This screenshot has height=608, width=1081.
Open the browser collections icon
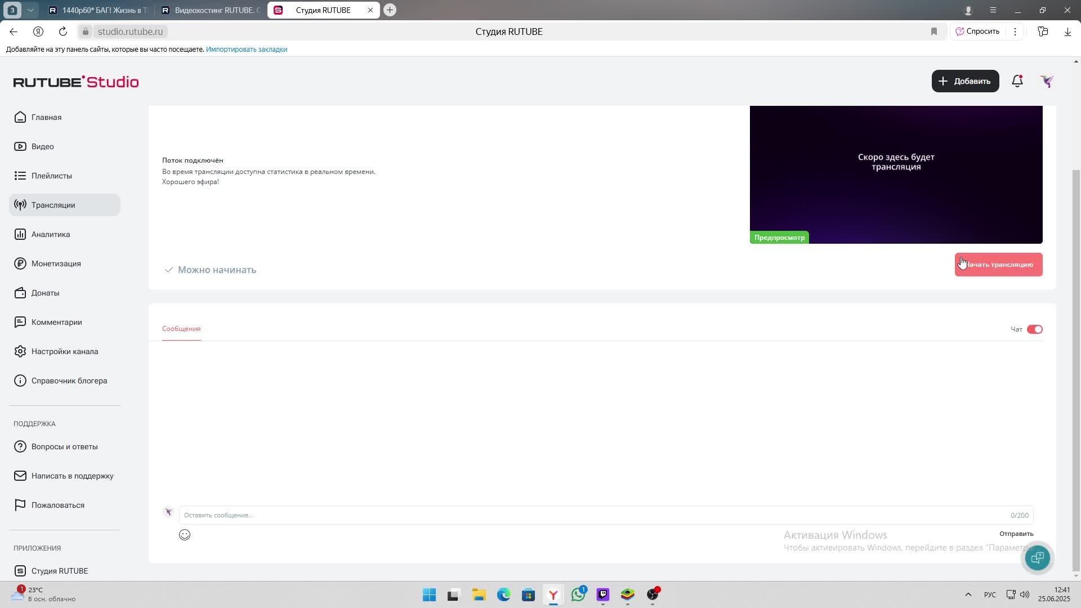(x=1043, y=32)
